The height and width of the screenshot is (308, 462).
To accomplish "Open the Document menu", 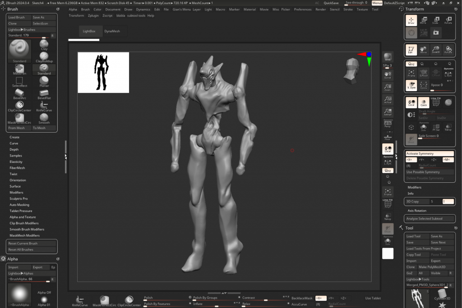I will click(113, 9).
